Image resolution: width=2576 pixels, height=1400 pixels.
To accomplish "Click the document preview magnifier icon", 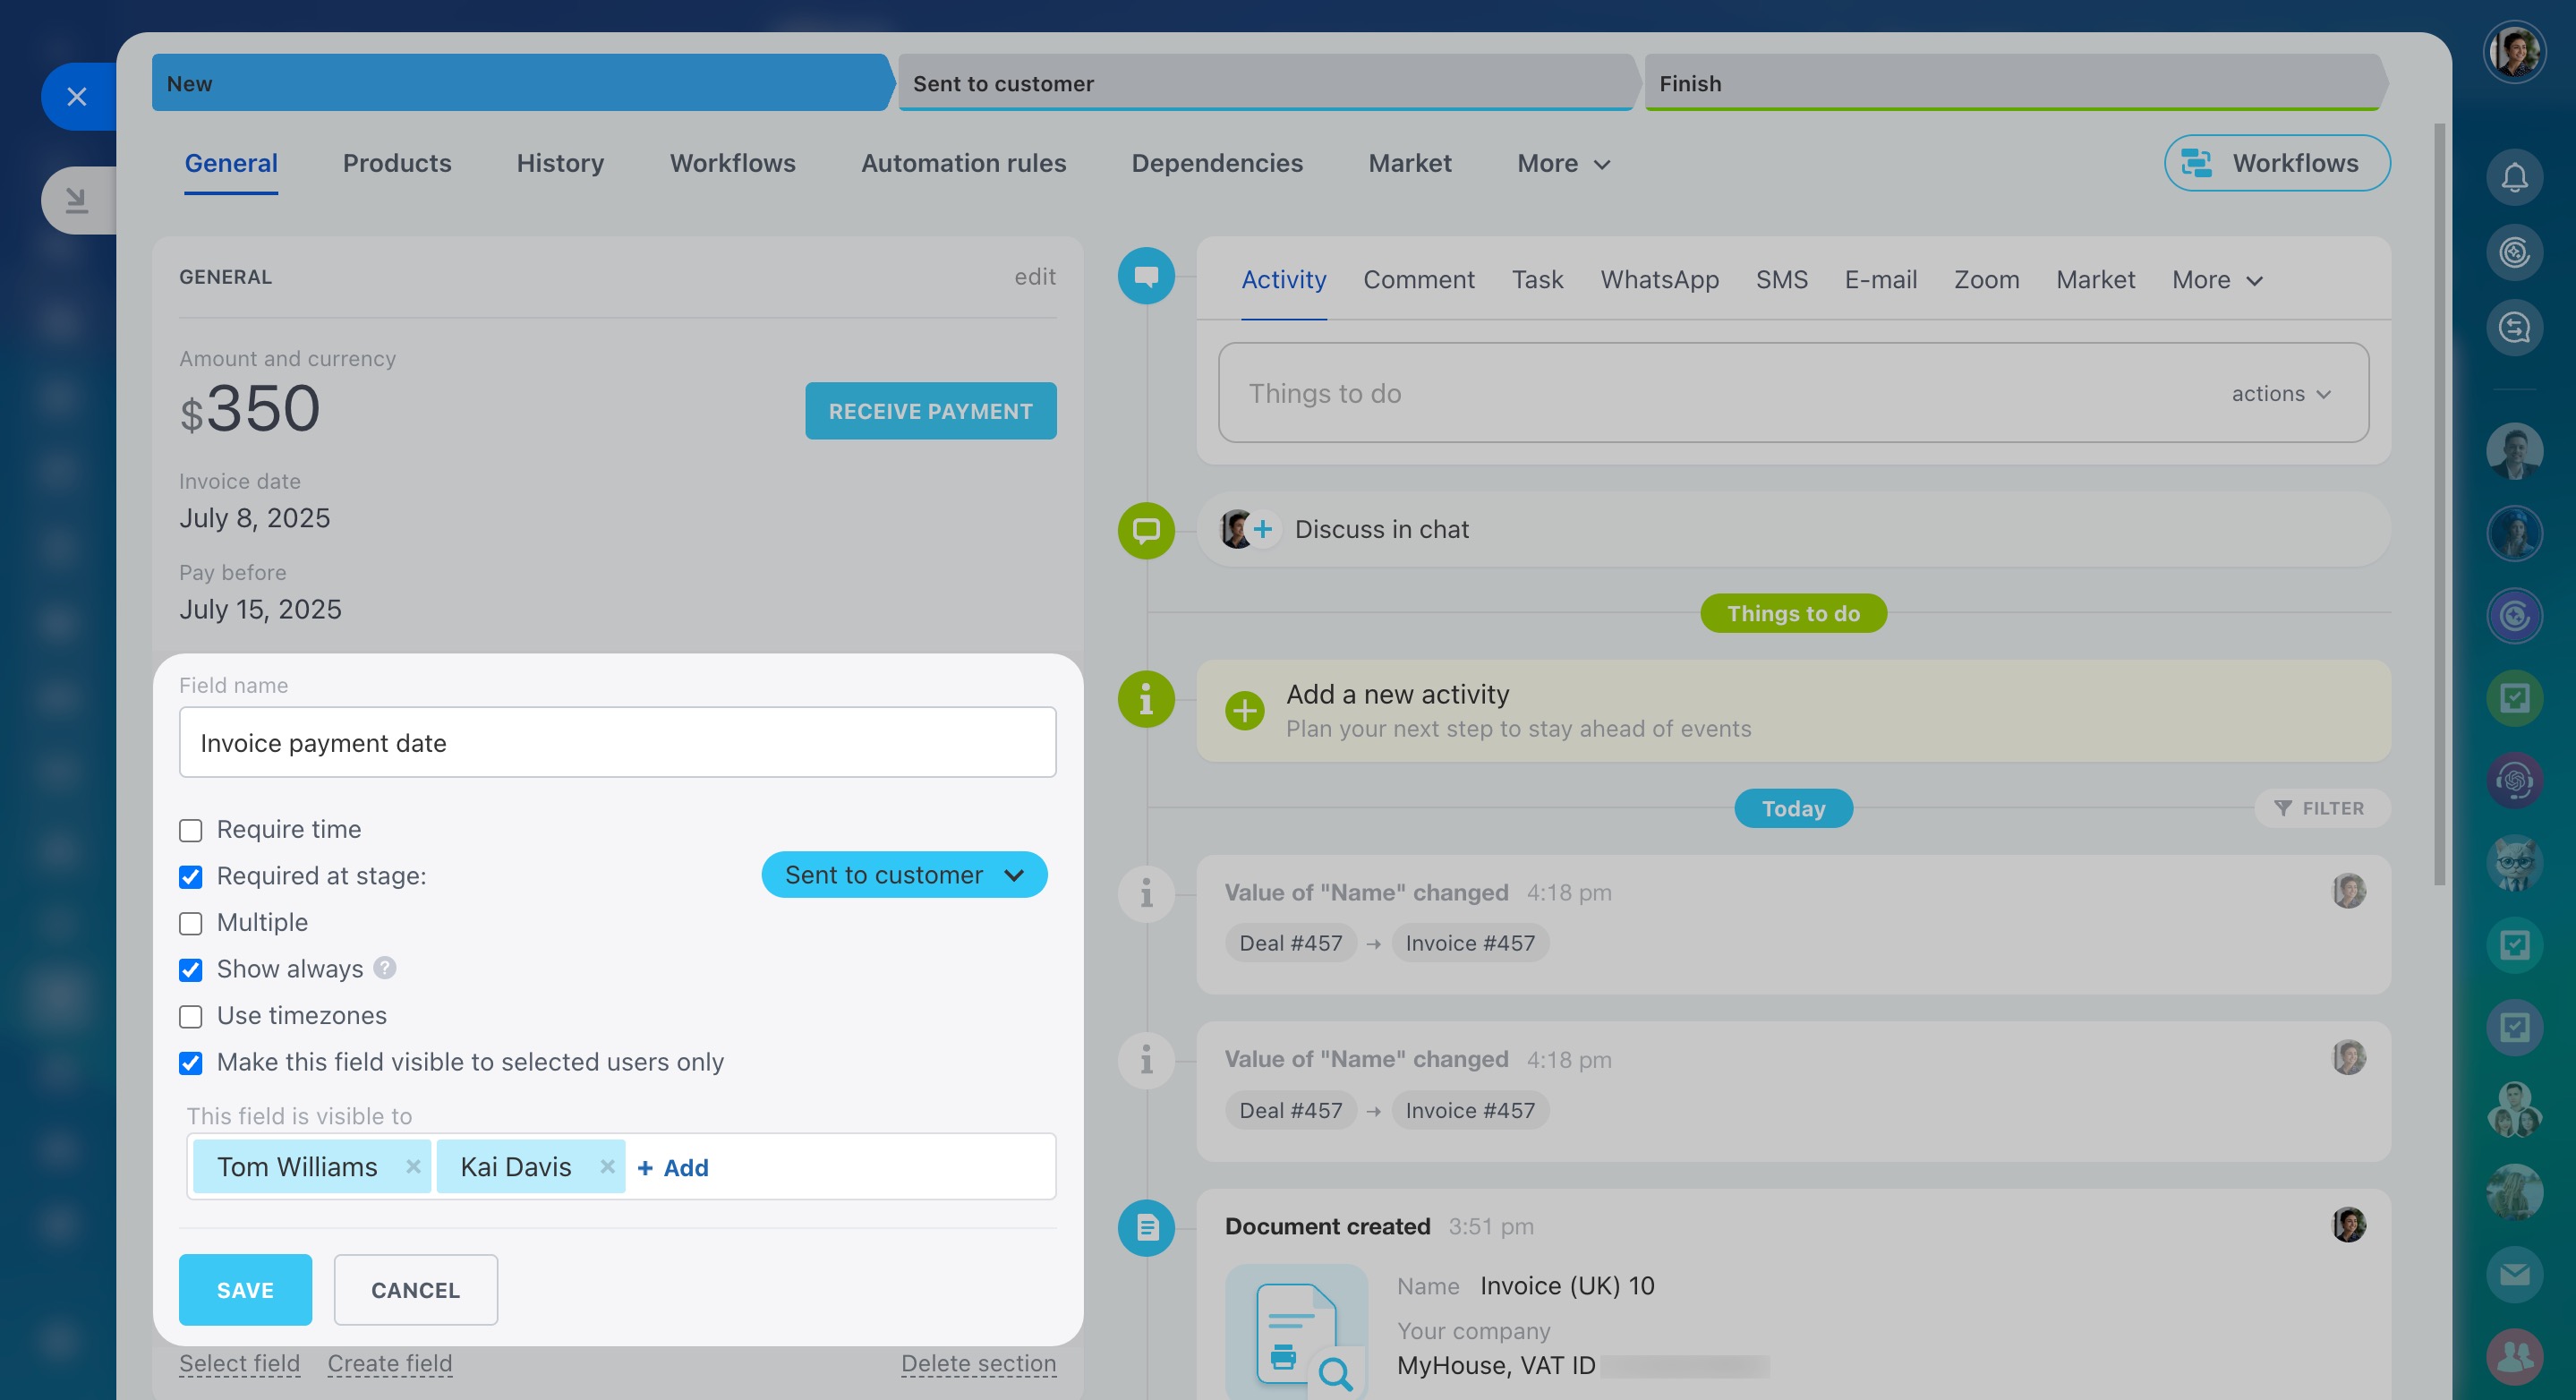I will click(1334, 1374).
